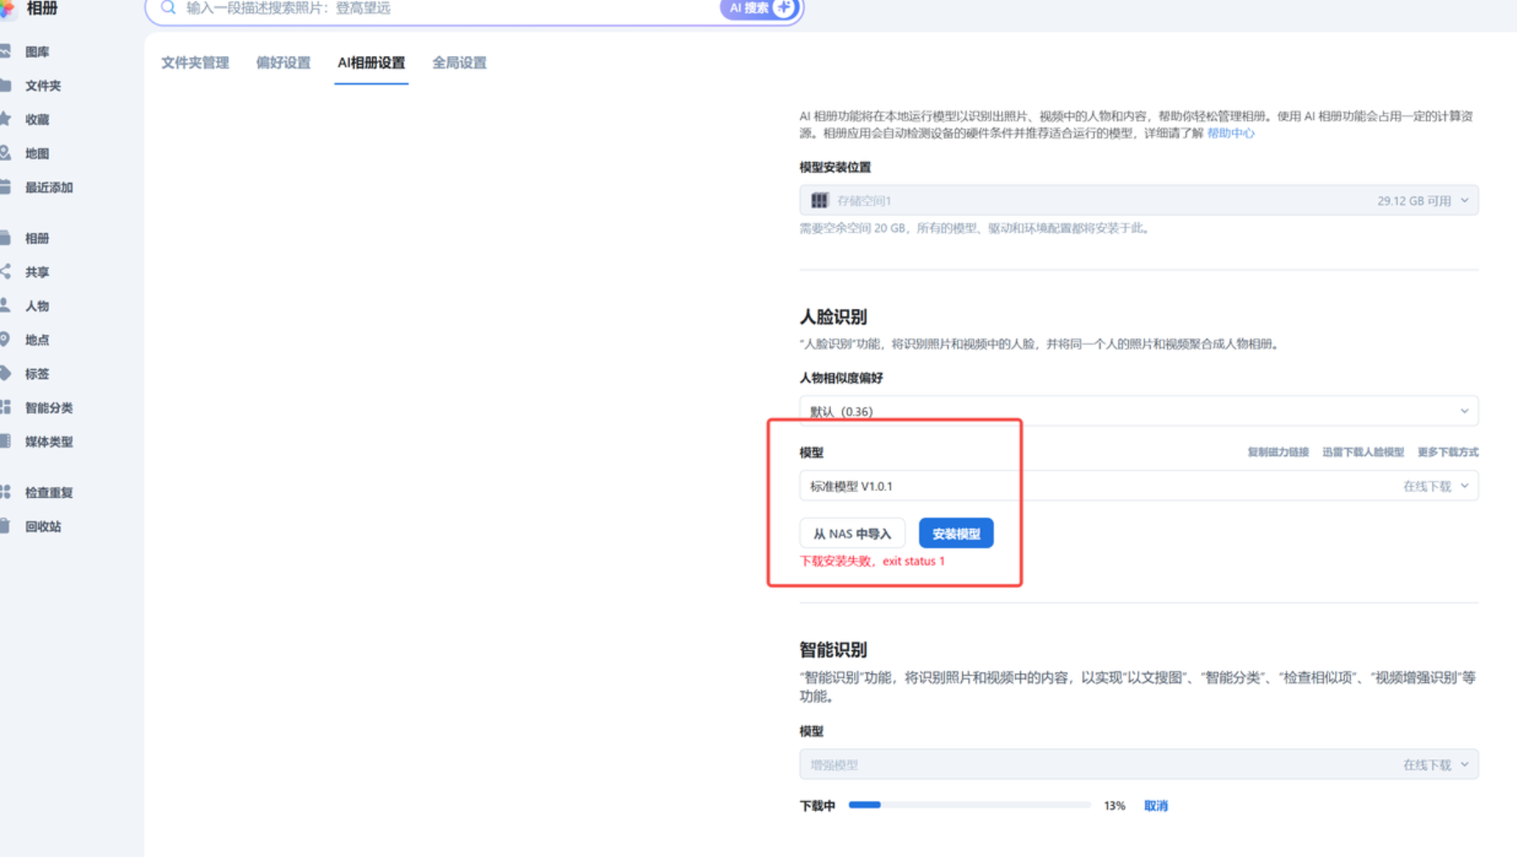Open the 增强模型 model dropdown
The image size is (1517, 857).
[1138, 764]
